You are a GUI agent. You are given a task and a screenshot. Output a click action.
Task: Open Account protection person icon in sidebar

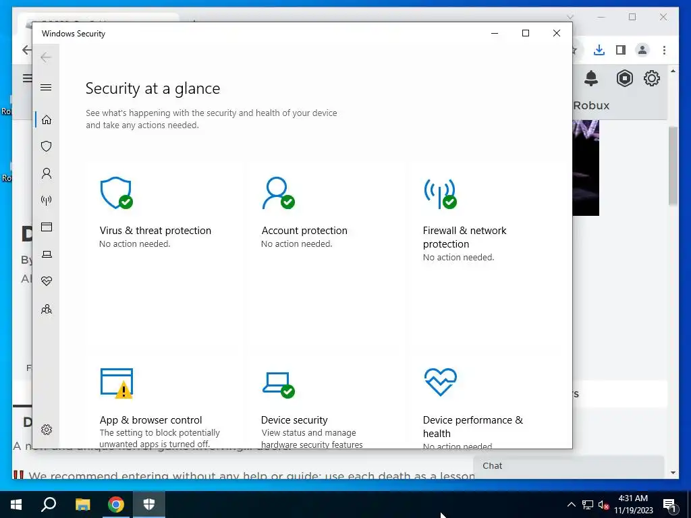click(47, 173)
